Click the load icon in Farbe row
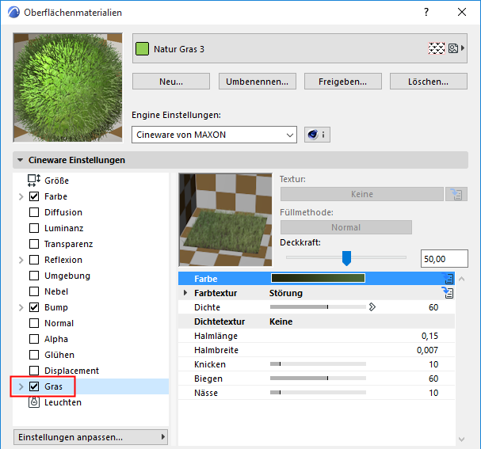Screen dimensions: 481x449 [x=448, y=278]
